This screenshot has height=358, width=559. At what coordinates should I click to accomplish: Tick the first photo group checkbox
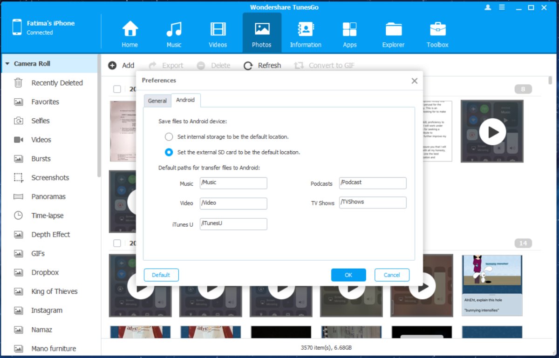(117, 89)
